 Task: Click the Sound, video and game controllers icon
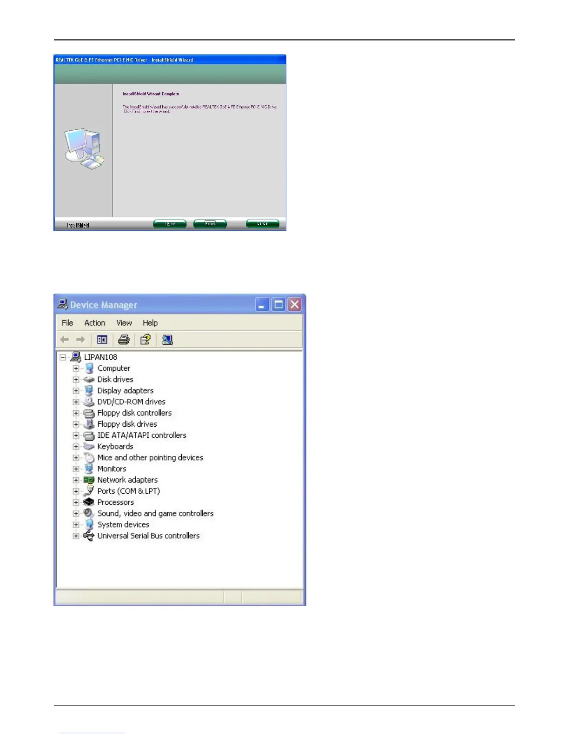point(89,513)
